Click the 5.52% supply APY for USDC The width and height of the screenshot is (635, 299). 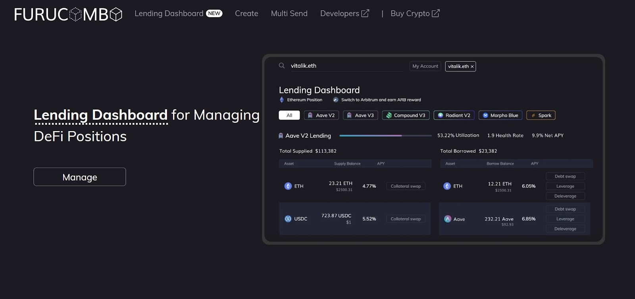click(x=369, y=219)
